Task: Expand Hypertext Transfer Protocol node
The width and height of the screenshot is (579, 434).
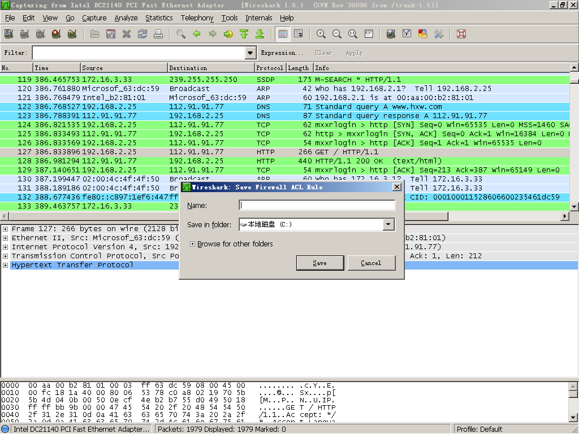Action: (x=5, y=265)
